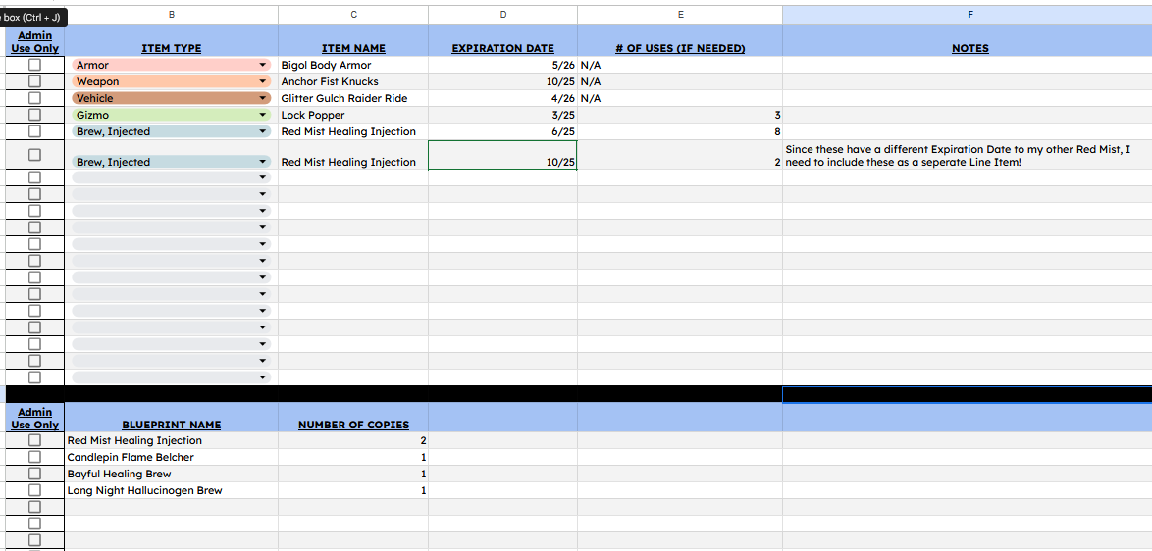Tick checkbox beside Red Mist Healing Injection blueprint

coord(34,440)
